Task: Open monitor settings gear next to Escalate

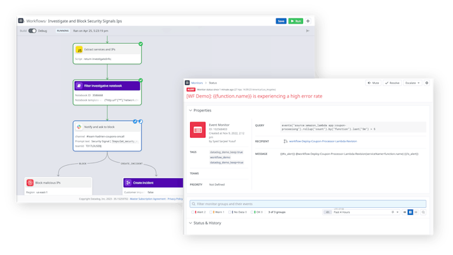Action: [x=427, y=83]
